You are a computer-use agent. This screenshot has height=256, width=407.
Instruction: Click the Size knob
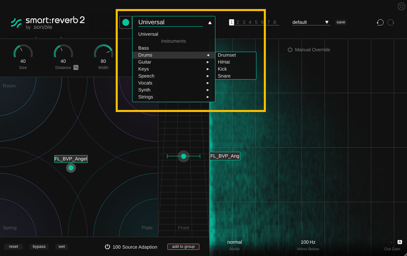coord(23,51)
